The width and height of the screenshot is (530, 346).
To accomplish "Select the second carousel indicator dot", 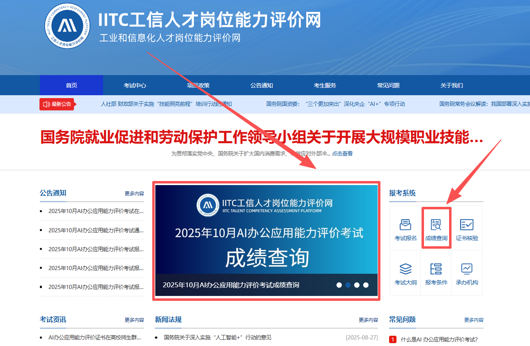I will pyautogui.click(x=348, y=284).
